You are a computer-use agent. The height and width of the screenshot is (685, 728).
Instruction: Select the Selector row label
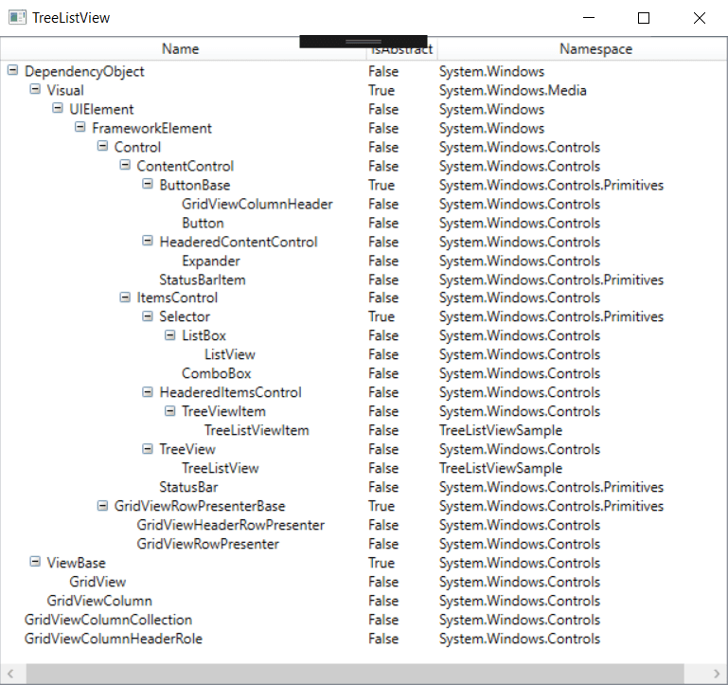pyautogui.click(x=185, y=316)
